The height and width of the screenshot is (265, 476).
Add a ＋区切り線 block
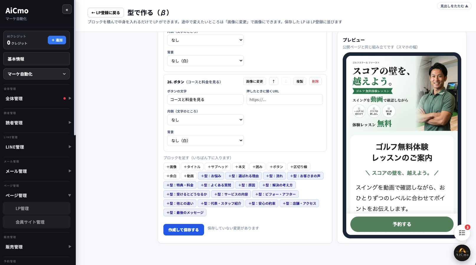(x=299, y=167)
